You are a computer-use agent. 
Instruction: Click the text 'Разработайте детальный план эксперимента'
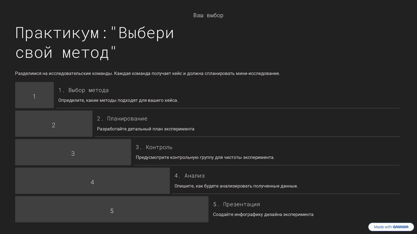145,129
